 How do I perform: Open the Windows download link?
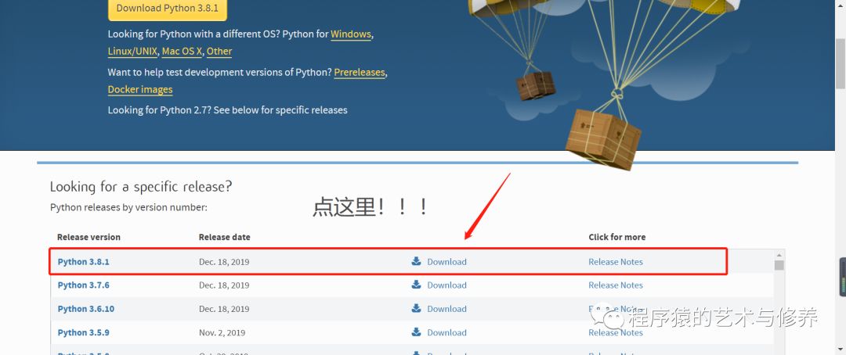click(351, 34)
